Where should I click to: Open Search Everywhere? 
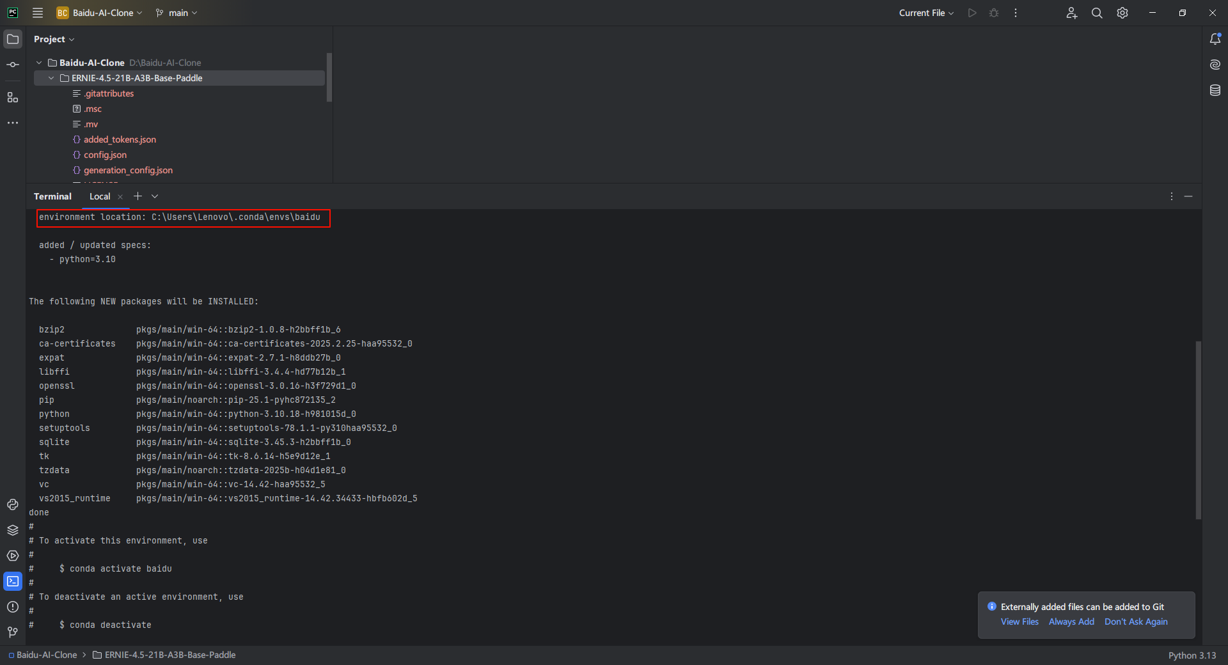1097,13
